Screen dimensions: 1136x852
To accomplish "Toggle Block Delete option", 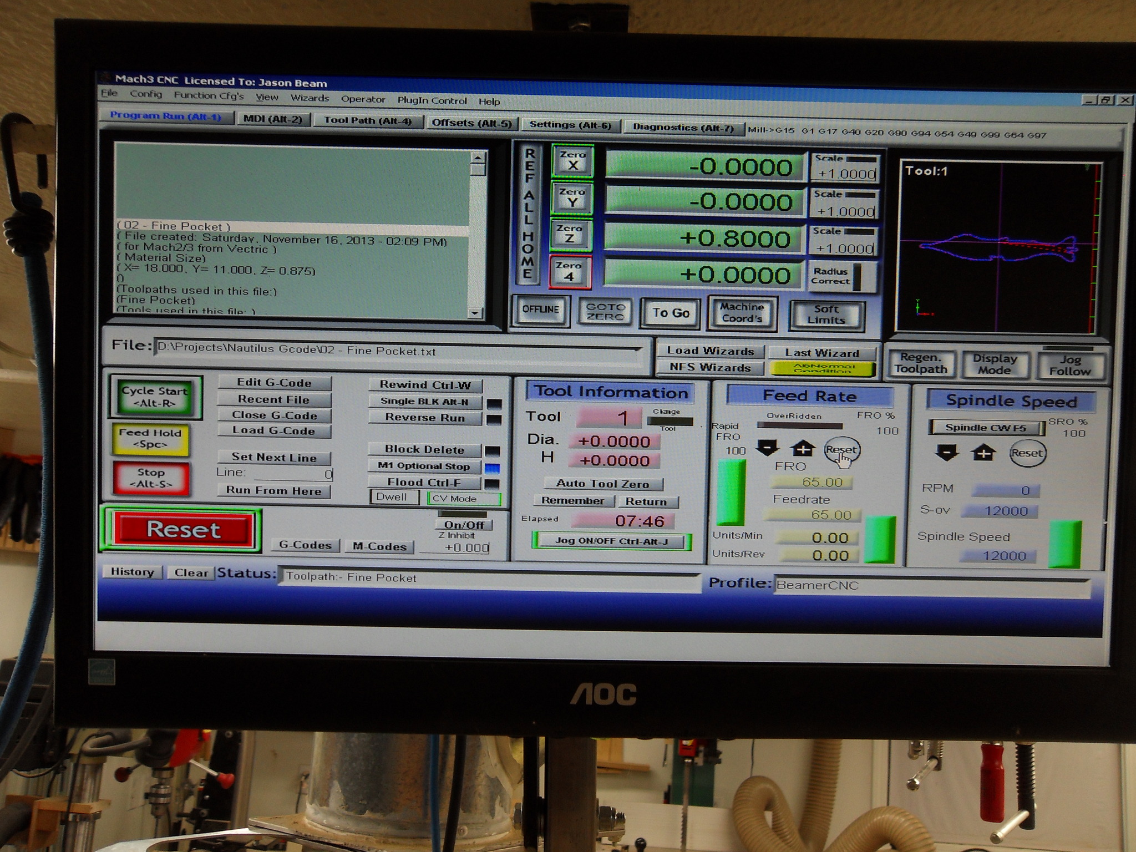I will tap(424, 450).
